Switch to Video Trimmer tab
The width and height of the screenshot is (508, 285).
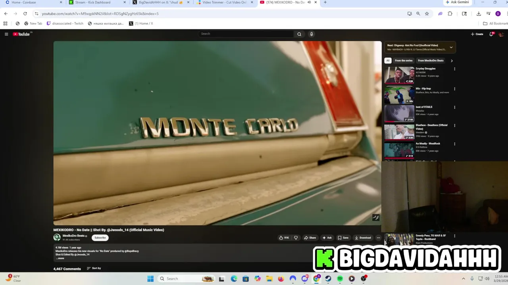(224, 2)
